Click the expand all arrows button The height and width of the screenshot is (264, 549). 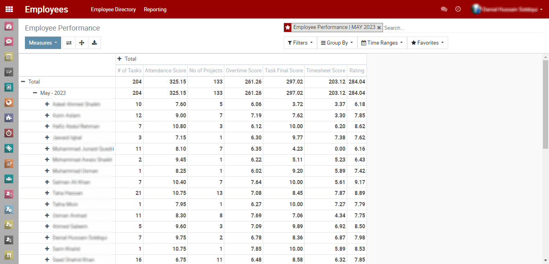[x=82, y=43]
